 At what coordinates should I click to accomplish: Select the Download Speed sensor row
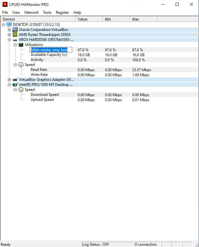pyautogui.click(x=45, y=95)
